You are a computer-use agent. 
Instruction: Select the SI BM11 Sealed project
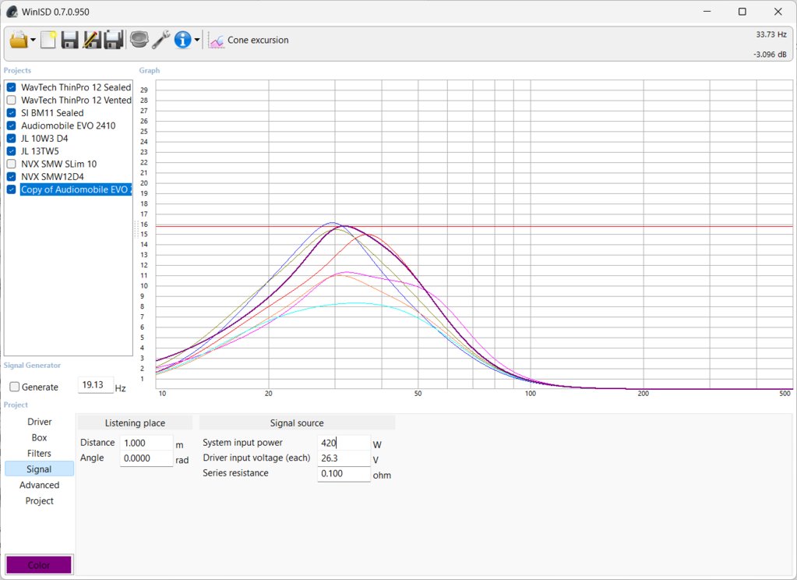[x=52, y=113]
